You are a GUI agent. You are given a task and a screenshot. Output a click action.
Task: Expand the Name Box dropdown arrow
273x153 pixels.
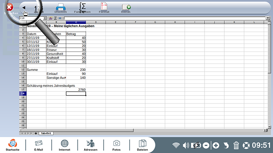45,18
